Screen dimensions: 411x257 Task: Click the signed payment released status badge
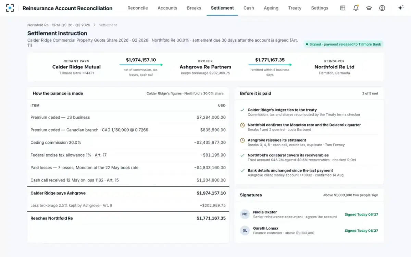coord(344,44)
